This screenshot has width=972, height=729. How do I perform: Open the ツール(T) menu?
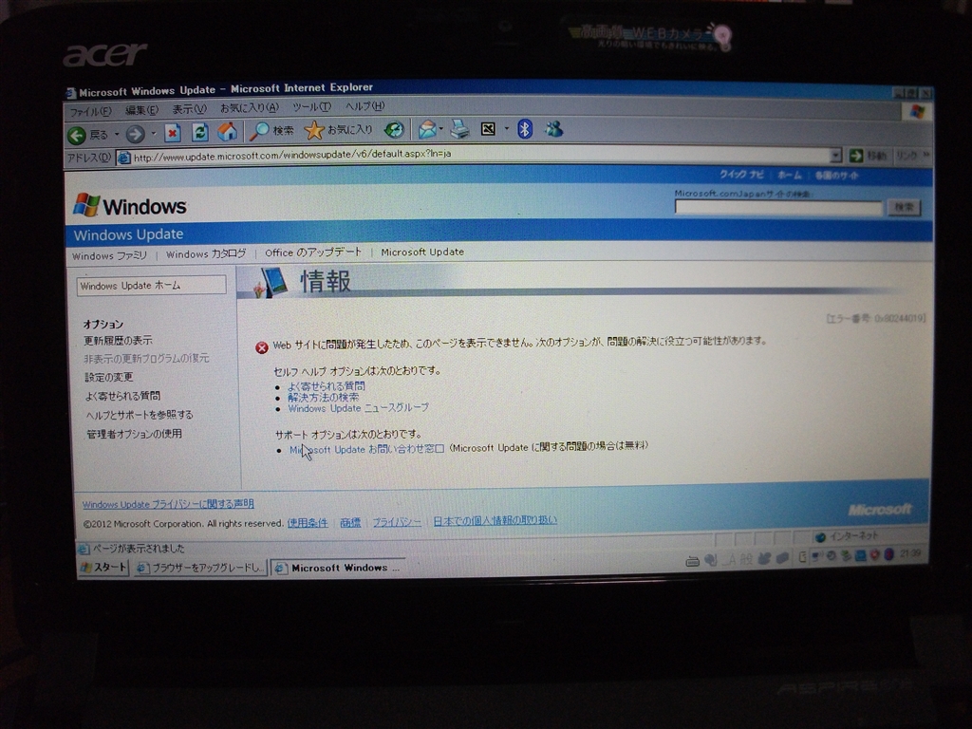(311, 107)
